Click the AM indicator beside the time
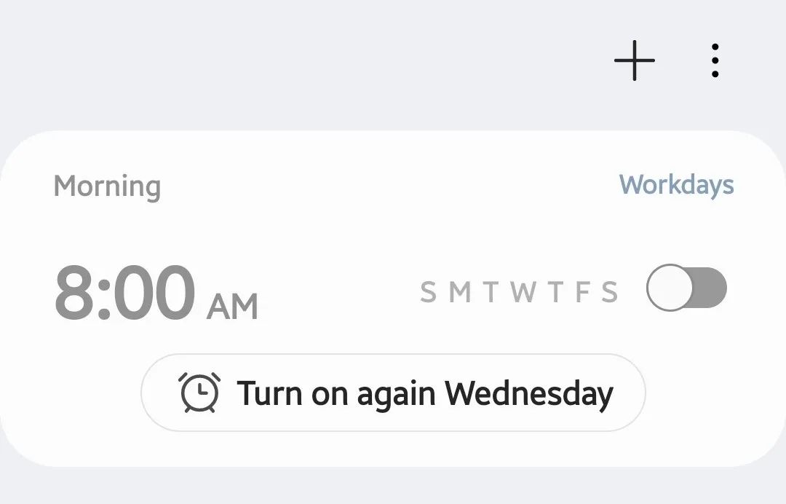 coord(232,307)
